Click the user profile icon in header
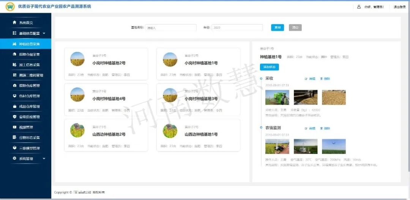Screen dimensions: 410x200 [359, 7]
